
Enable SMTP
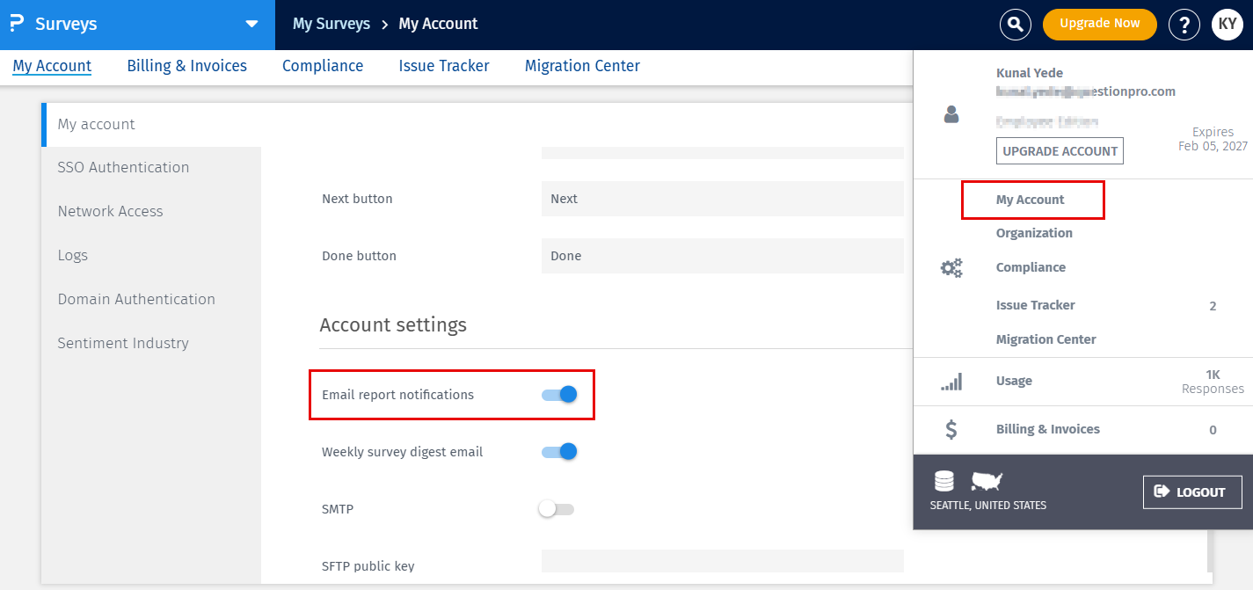(556, 508)
